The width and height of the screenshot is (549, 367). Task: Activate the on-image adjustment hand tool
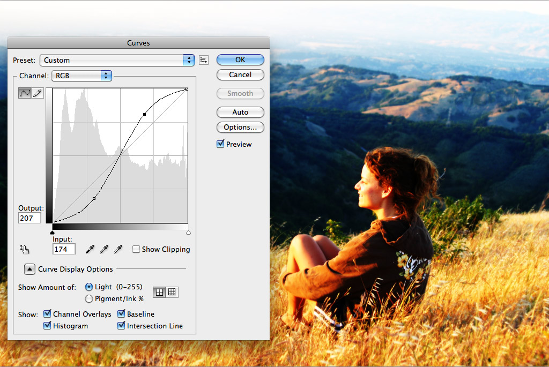(25, 249)
